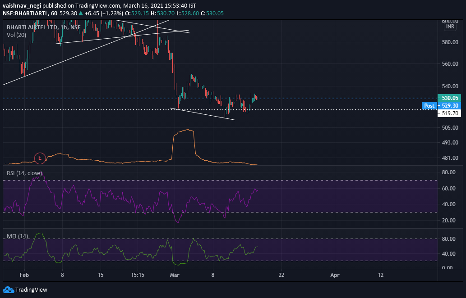Open the INR currency selector on the price axis
Viewport: 466px width, 298px height.
click(450, 27)
